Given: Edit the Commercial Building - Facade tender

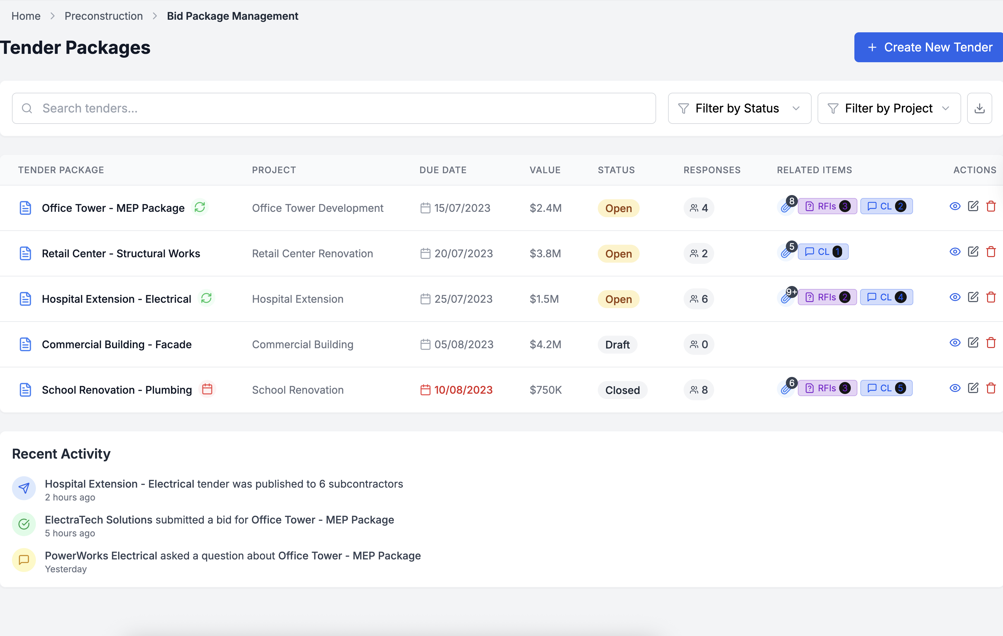Looking at the screenshot, I should pyautogui.click(x=973, y=342).
